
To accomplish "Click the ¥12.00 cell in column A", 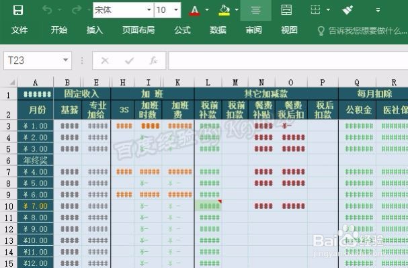I will point(35,263).
